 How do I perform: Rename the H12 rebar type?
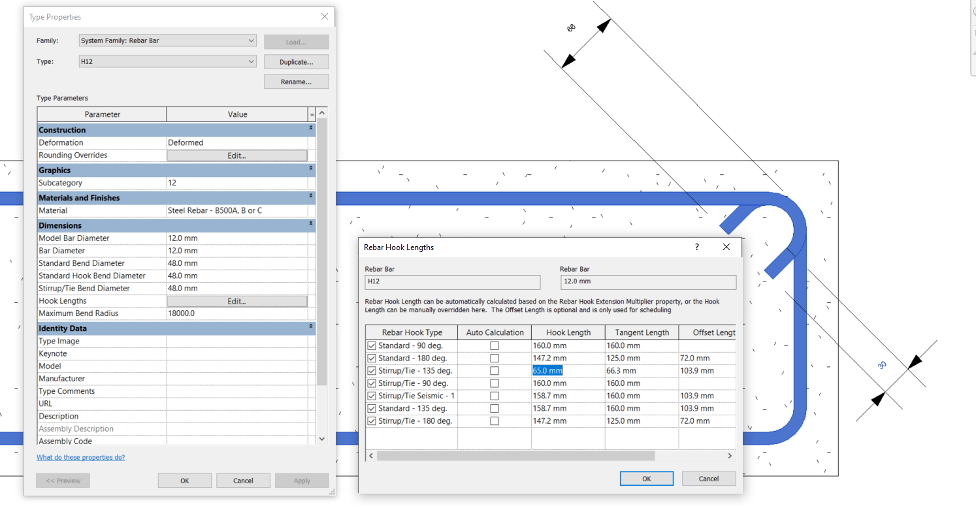click(296, 81)
